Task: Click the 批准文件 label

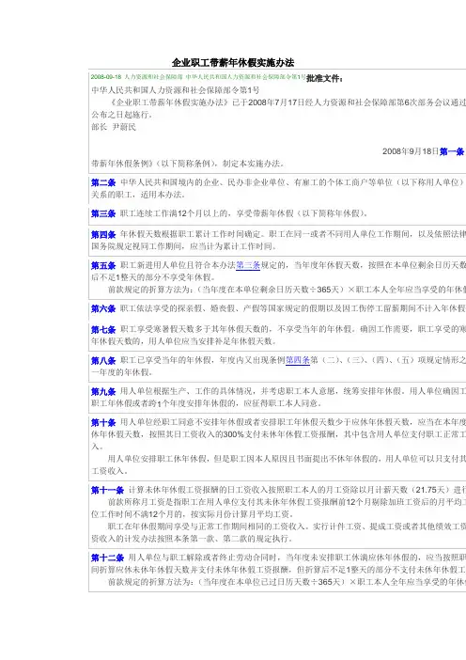Action: coord(324,78)
